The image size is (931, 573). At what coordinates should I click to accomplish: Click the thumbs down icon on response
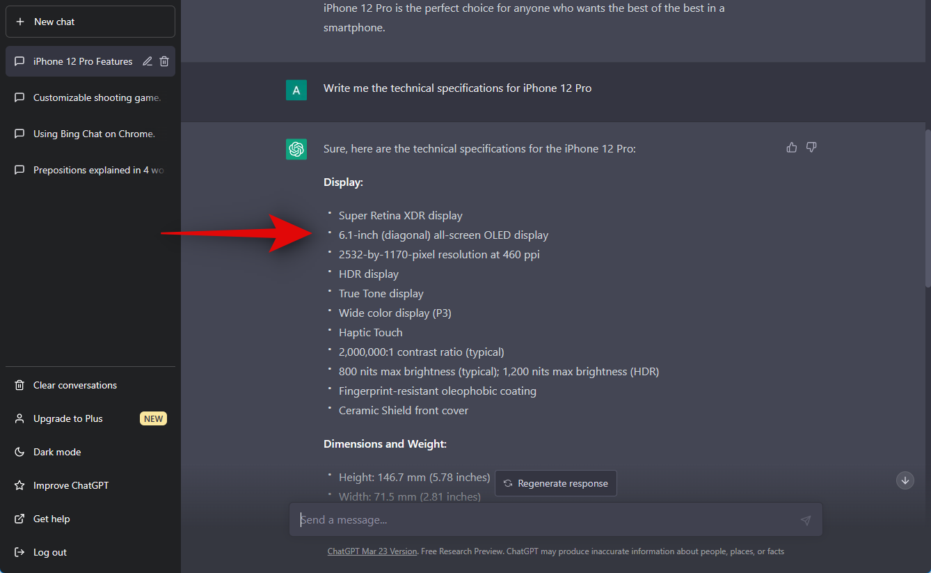[811, 148]
